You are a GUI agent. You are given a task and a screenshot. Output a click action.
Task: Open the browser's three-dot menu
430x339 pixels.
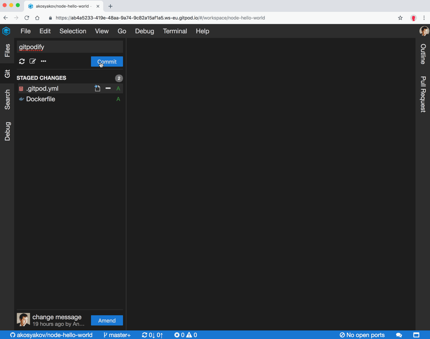[x=424, y=18]
